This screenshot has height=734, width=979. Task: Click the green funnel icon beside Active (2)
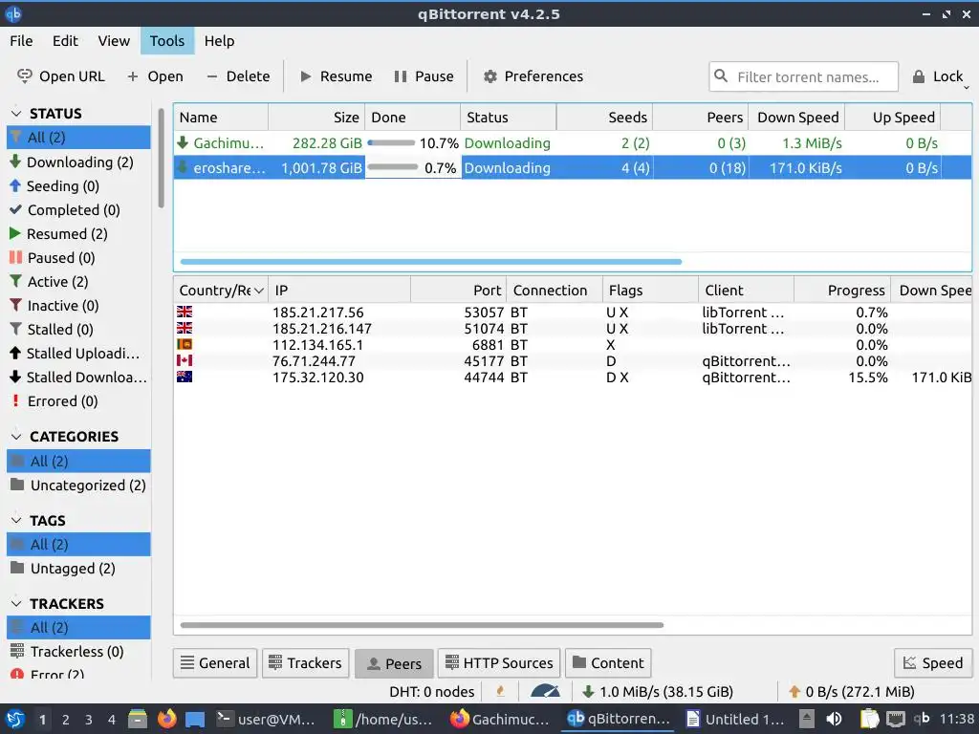click(15, 282)
